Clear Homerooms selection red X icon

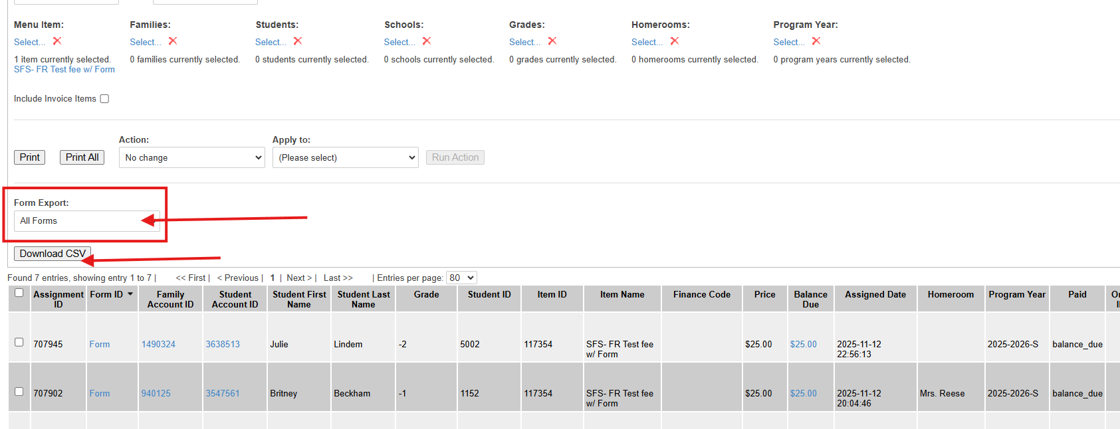[x=675, y=41]
